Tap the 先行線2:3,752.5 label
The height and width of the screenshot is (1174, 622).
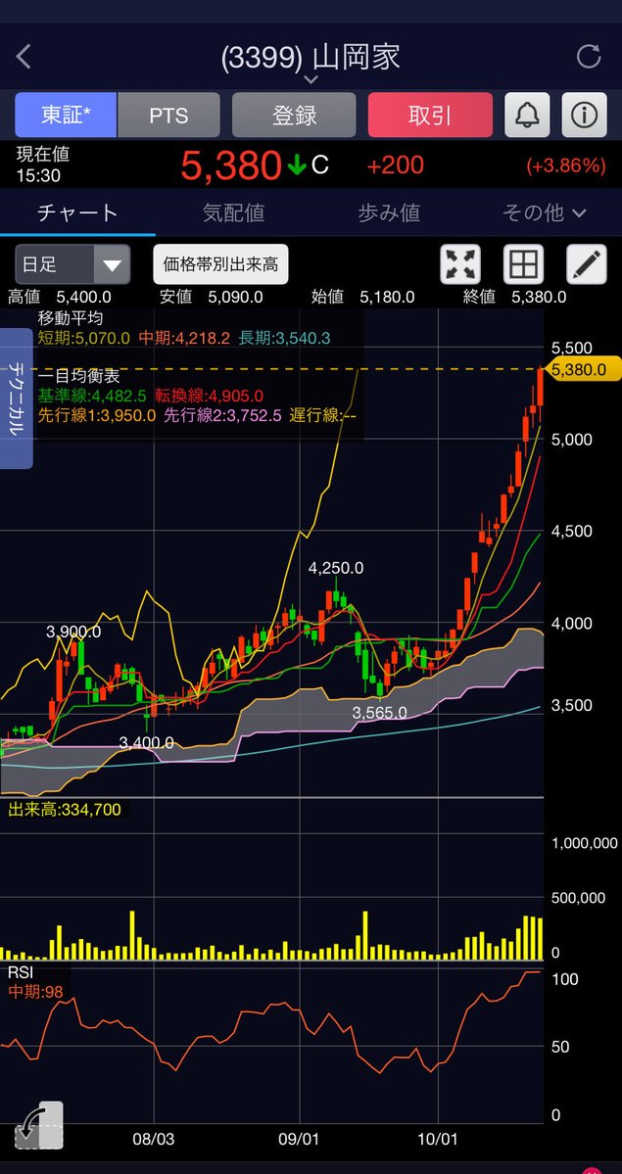coord(223,415)
